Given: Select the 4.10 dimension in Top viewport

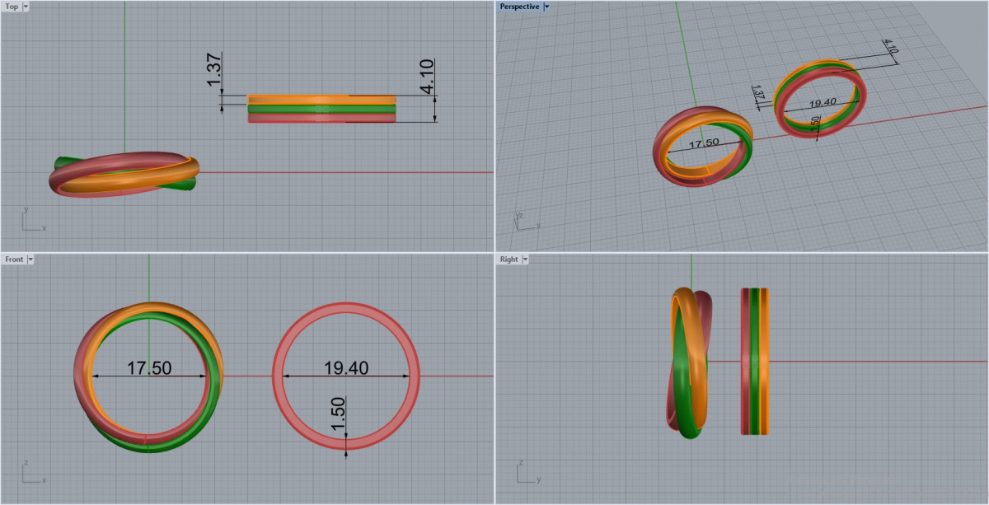Looking at the screenshot, I should pos(427,77).
